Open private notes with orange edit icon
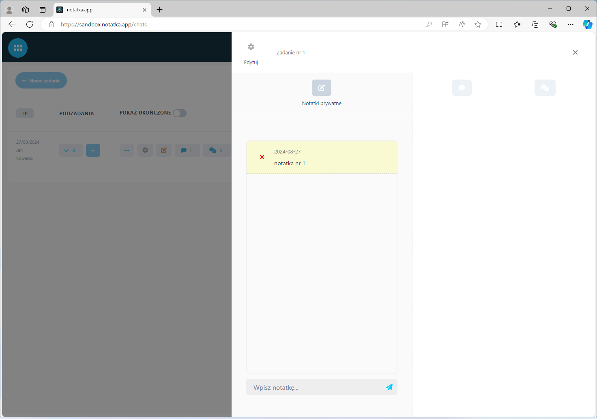The width and height of the screenshot is (597, 419). point(164,150)
